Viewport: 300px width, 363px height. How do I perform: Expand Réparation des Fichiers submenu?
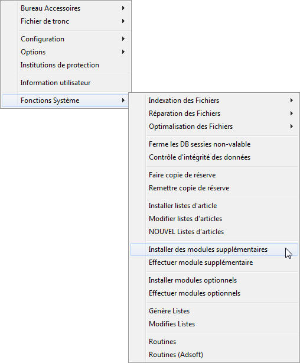(214, 113)
